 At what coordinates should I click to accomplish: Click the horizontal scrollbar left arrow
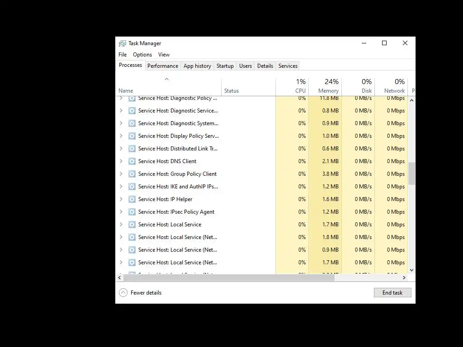(x=119, y=278)
